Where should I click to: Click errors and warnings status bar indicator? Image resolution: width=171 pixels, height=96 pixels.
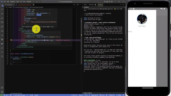6,95
